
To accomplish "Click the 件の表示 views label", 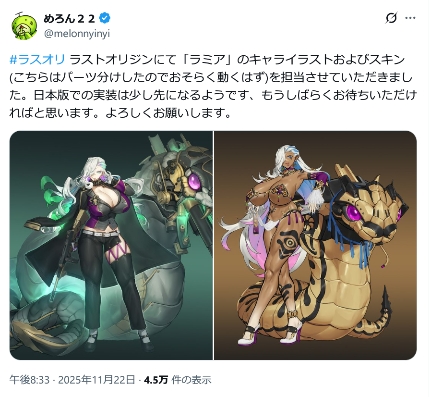I will [x=192, y=380].
